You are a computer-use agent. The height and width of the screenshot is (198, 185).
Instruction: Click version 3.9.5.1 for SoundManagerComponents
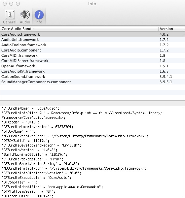166,82
